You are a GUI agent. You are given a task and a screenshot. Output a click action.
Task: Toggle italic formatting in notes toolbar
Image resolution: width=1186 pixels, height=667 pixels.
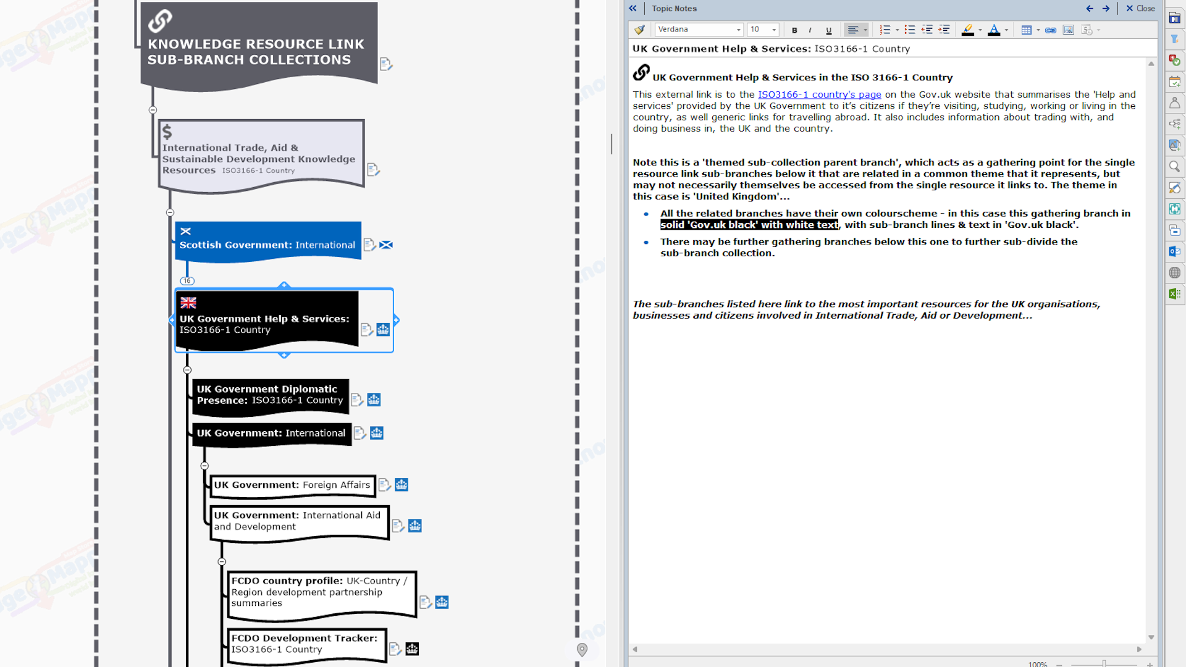[810, 30]
